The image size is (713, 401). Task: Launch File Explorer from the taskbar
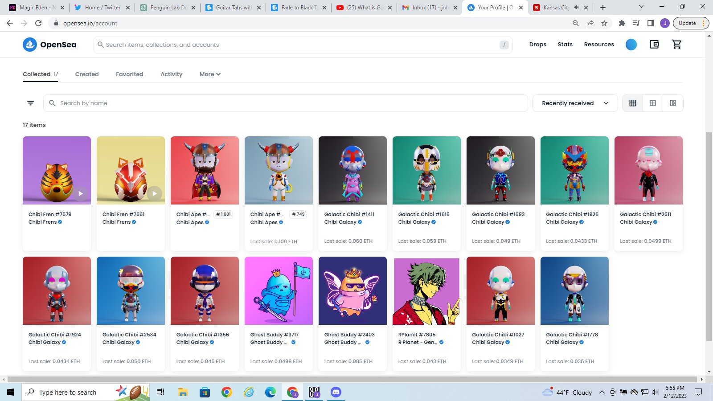point(183,392)
